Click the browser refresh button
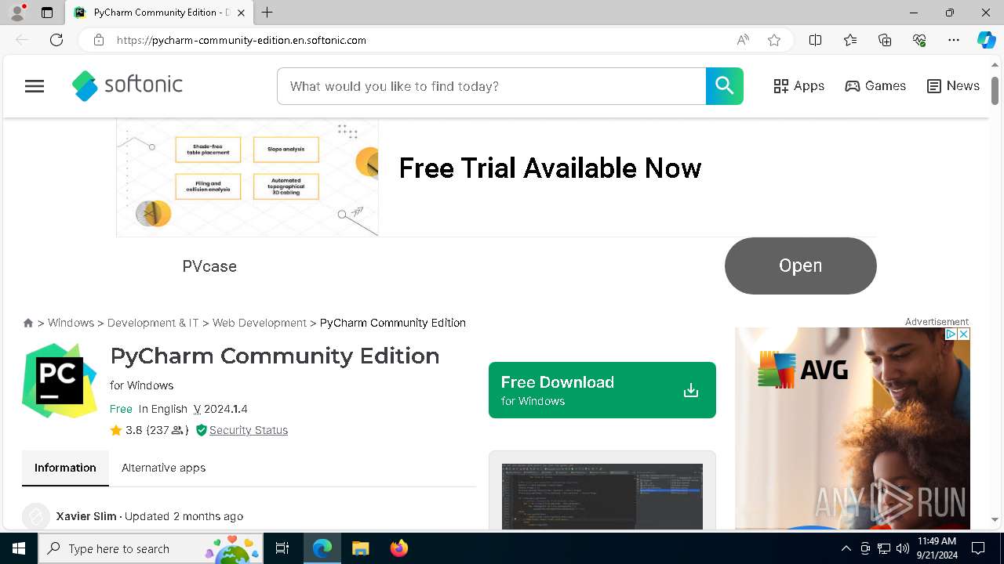 [56, 40]
